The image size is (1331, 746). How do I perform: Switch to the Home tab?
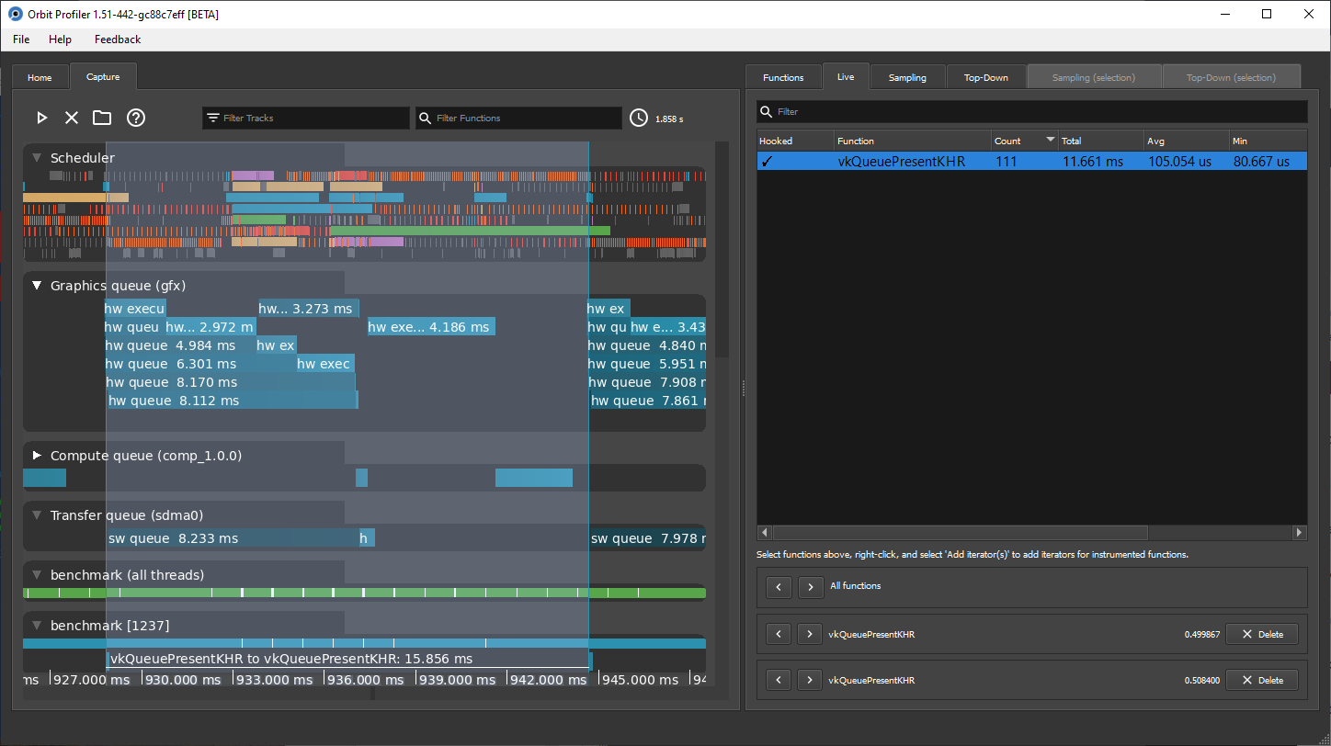[x=40, y=77]
